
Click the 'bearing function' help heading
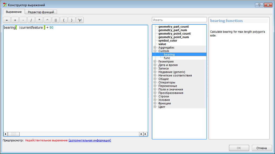(226, 21)
